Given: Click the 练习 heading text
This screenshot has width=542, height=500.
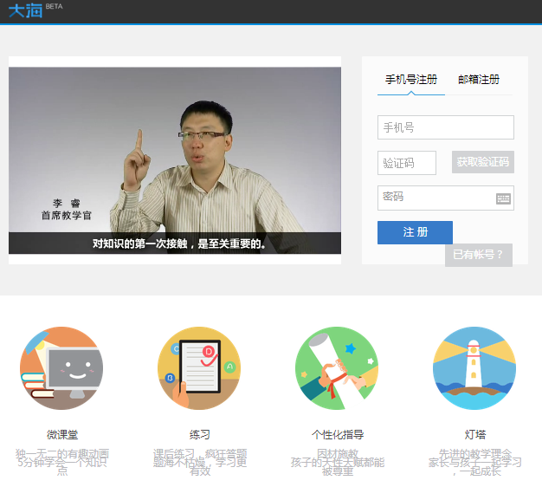Looking at the screenshot, I should 199,434.
